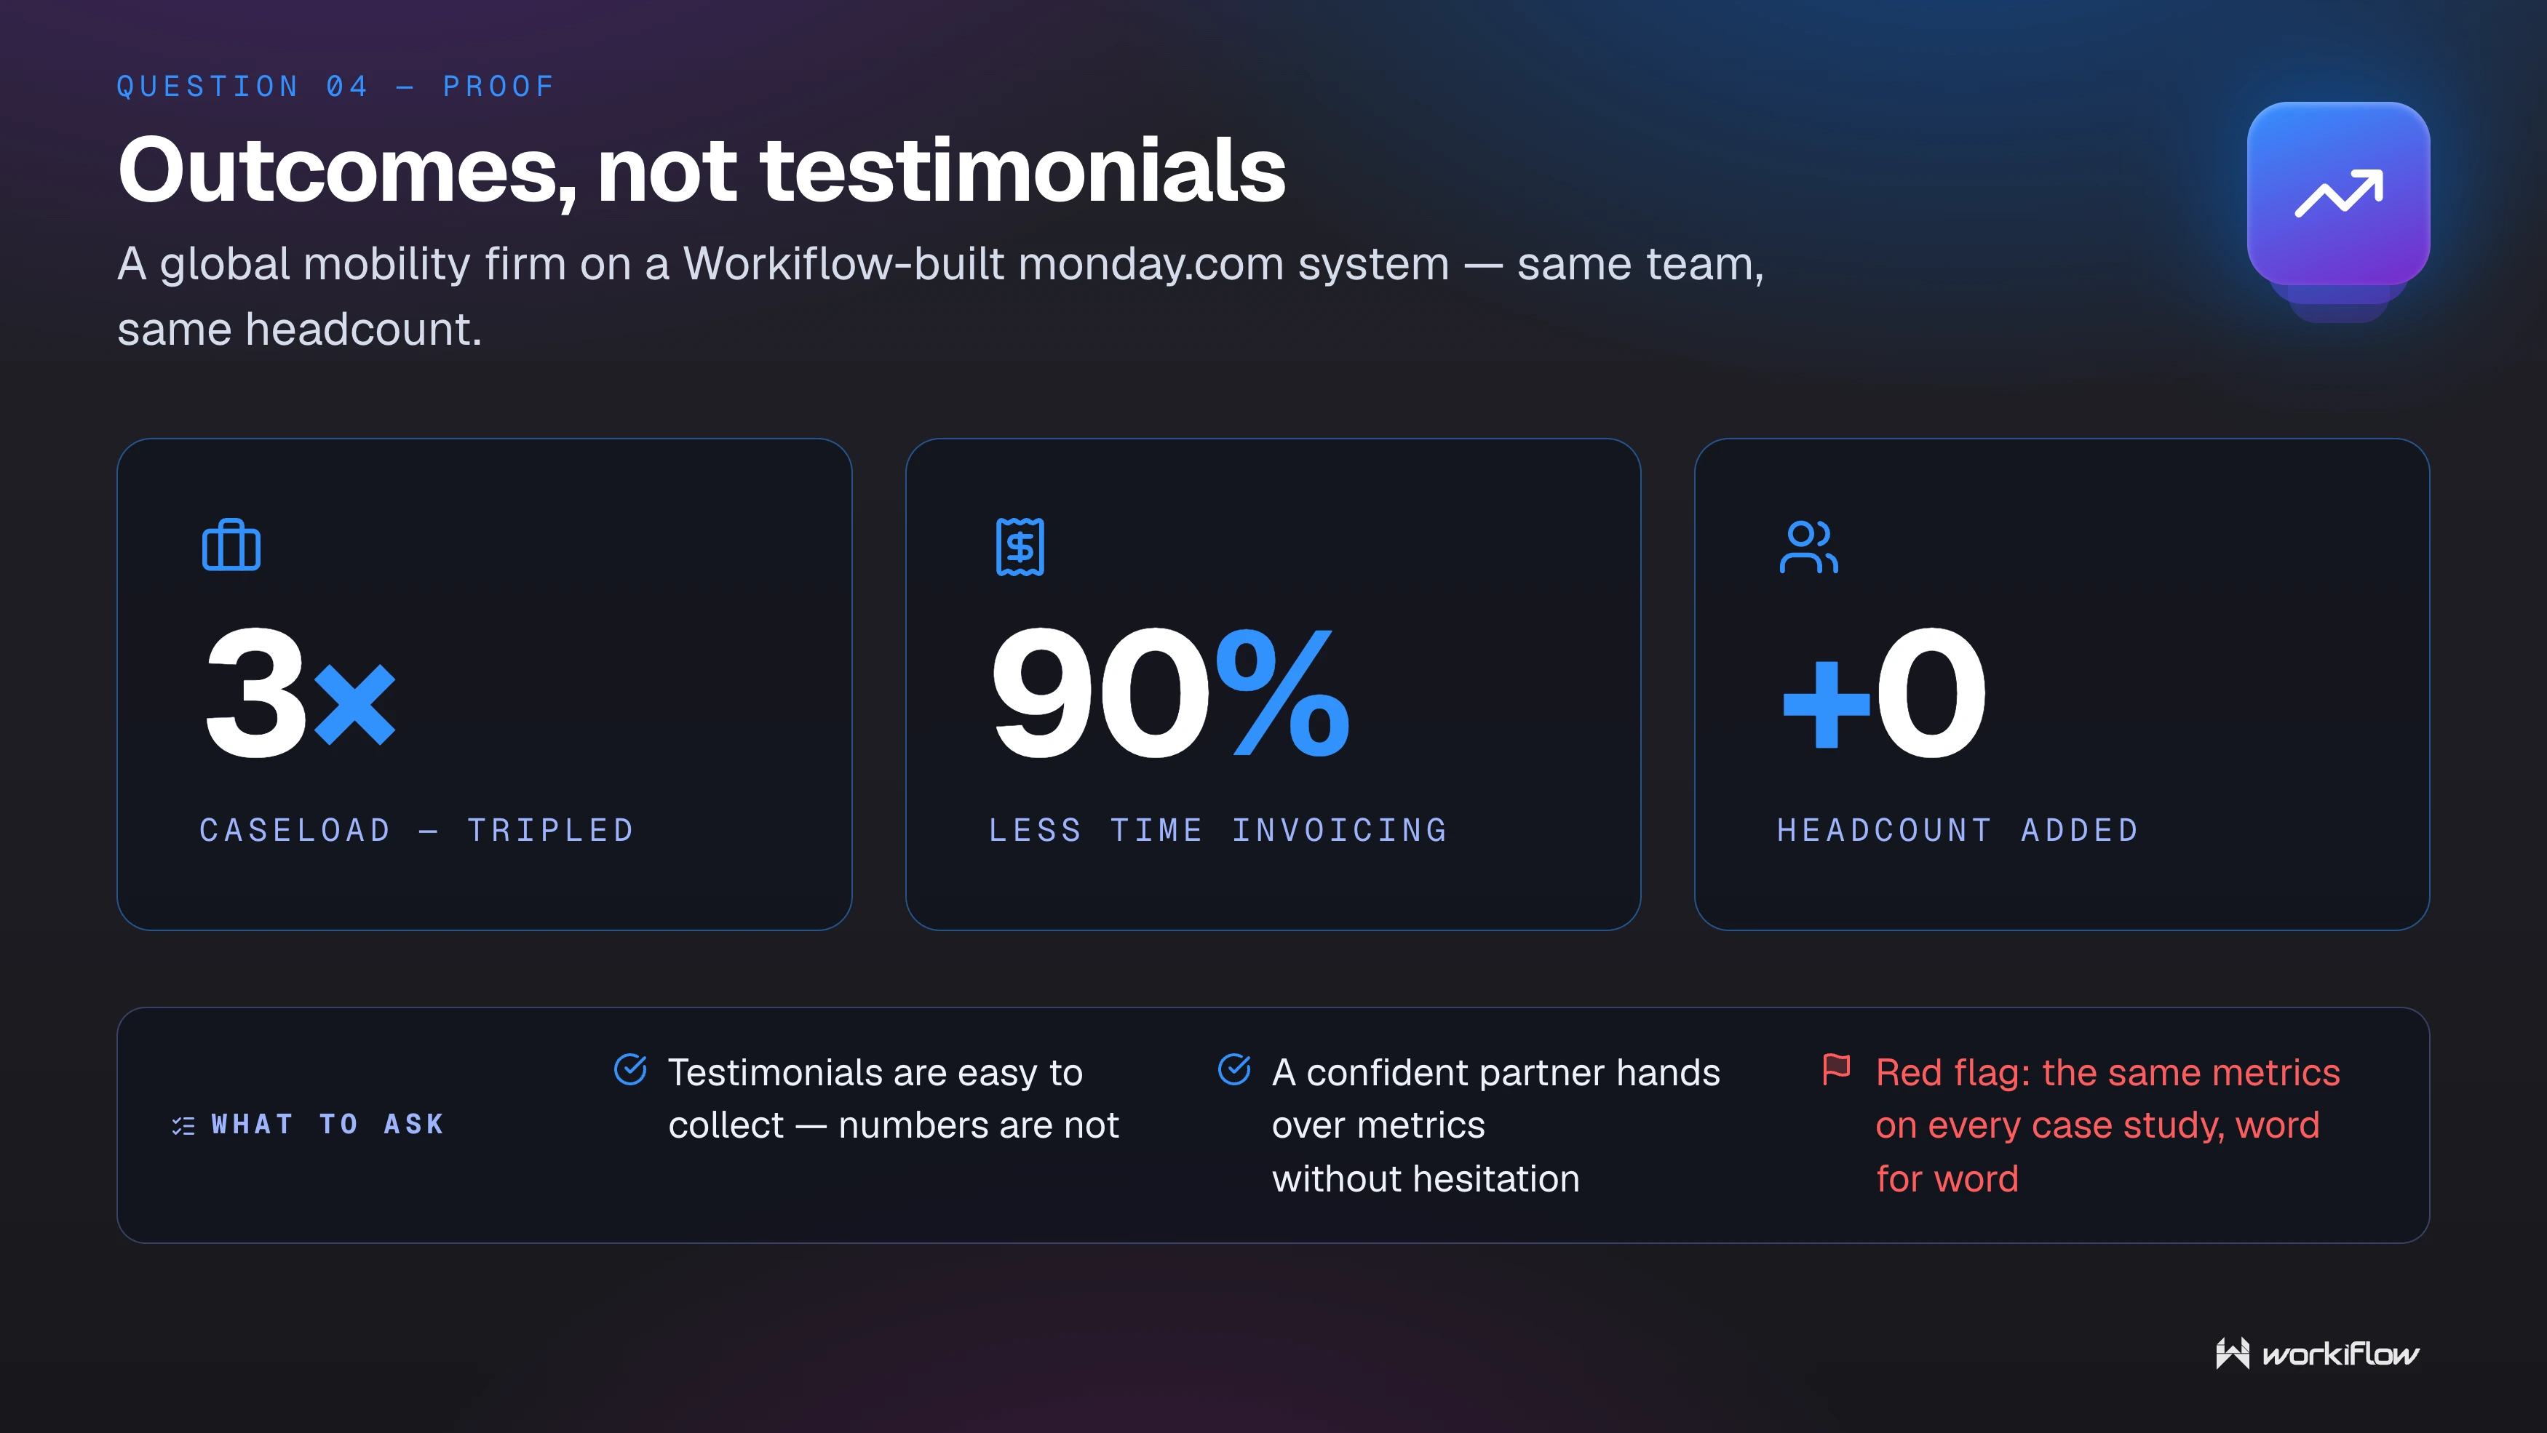Click the blue plus sign before 0
Image resolution: width=2547 pixels, height=1433 pixels.
(1825, 703)
